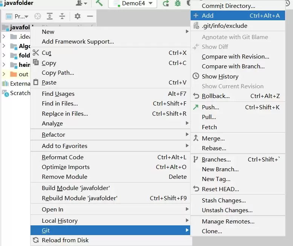293x246 pixels.
Task: Open Project panel settings gear
Action: coord(78,16)
